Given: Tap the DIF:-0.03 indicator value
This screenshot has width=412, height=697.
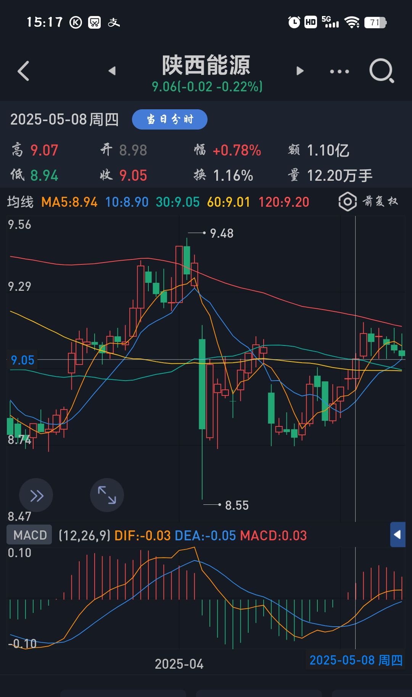Looking at the screenshot, I should pyautogui.click(x=142, y=536).
